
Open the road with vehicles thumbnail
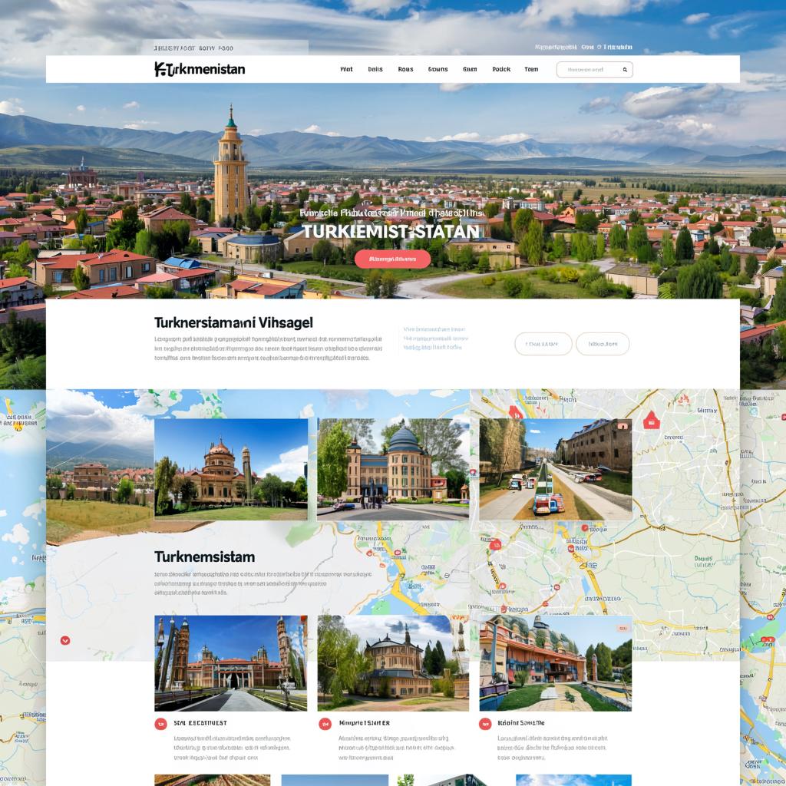[556, 469]
